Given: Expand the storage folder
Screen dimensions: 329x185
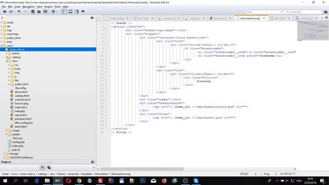Looking at the screenshot, I should point(4,154).
